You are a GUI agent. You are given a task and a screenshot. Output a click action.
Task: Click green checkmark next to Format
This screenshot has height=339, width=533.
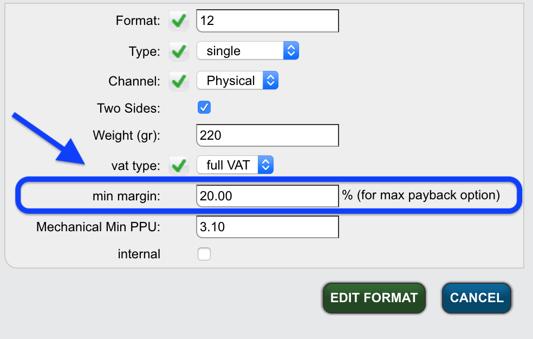tap(179, 21)
